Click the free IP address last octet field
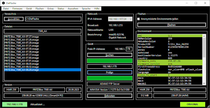The height and width of the screenshot is (108, 210). tap(129, 49)
